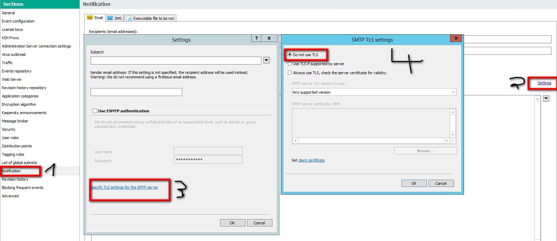The width and height of the screenshot is (557, 241).
Task: Click the SMTP server certificate PEM text area
Action: tap(371, 123)
